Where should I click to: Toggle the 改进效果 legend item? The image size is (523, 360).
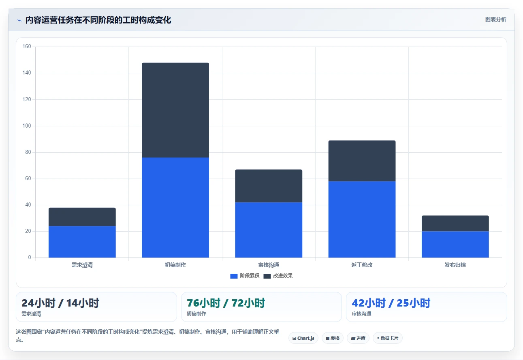click(278, 276)
